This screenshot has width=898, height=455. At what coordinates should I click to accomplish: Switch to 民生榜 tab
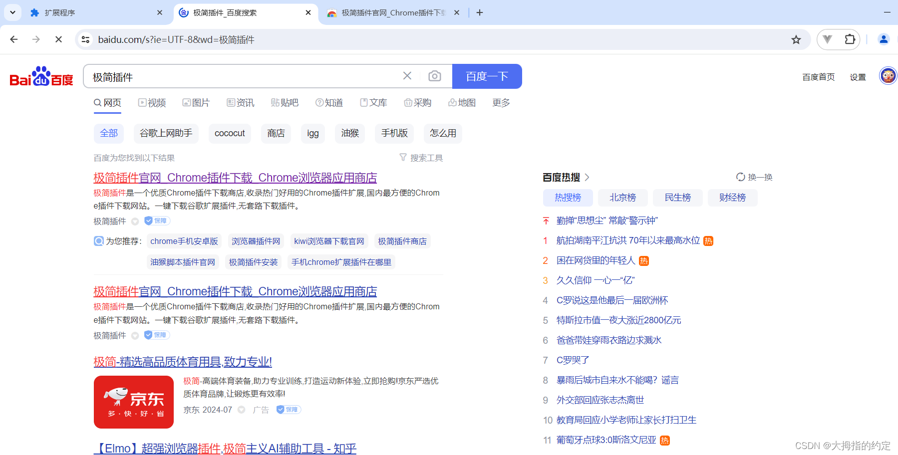point(678,198)
